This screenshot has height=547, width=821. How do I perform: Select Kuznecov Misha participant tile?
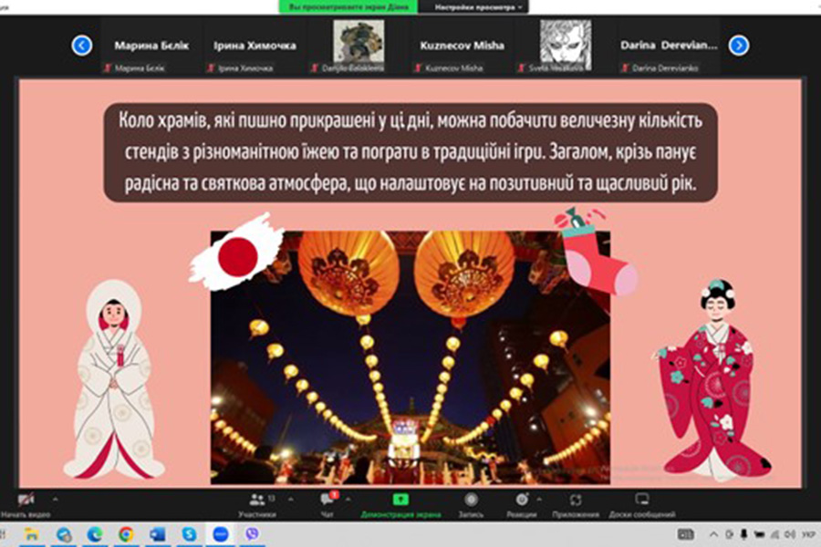pyautogui.click(x=462, y=46)
